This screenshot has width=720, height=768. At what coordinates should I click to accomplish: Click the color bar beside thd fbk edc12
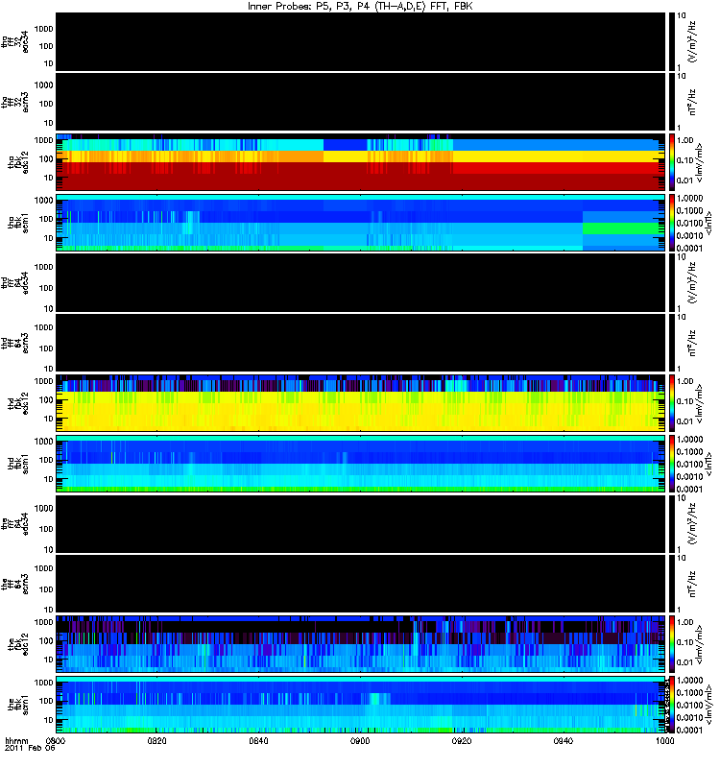pos(672,403)
